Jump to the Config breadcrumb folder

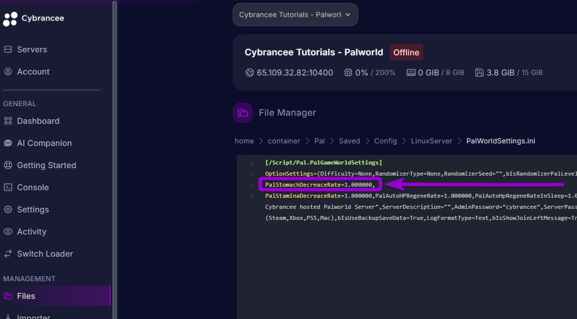click(x=386, y=141)
